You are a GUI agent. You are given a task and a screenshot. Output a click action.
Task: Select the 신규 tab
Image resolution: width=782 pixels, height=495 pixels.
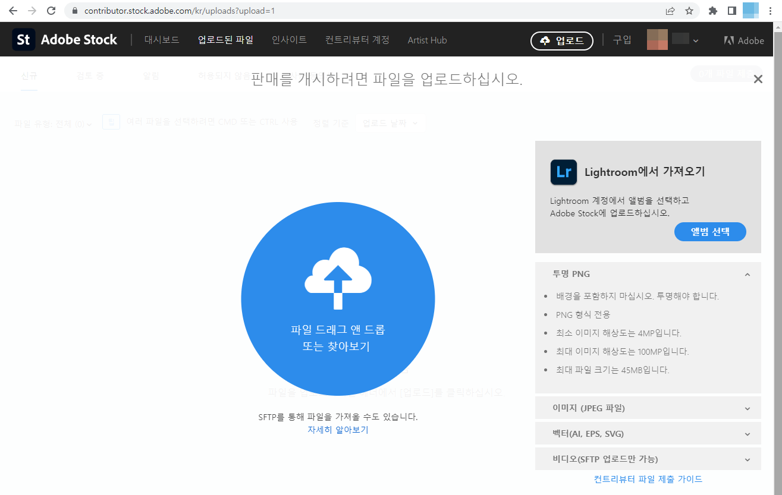pos(29,76)
